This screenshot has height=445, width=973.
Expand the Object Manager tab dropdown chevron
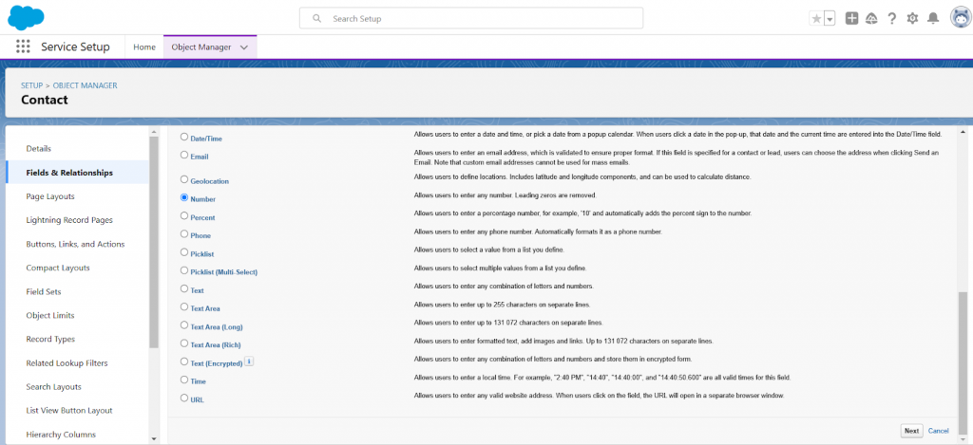[244, 46]
